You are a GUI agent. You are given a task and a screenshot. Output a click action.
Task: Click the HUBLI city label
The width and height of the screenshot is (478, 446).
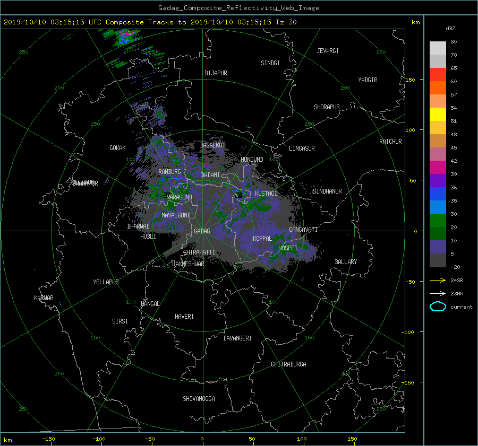click(x=148, y=237)
